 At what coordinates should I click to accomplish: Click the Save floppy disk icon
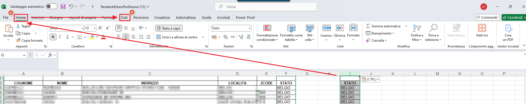coord(63,6)
